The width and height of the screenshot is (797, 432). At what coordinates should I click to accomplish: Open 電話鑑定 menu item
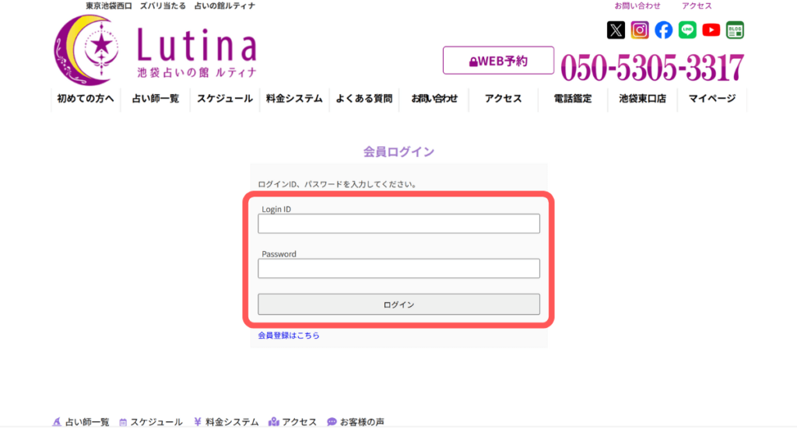(x=573, y=99)
